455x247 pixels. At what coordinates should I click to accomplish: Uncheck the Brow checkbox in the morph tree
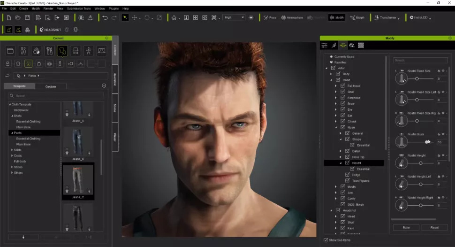click(x=343, y=104)
